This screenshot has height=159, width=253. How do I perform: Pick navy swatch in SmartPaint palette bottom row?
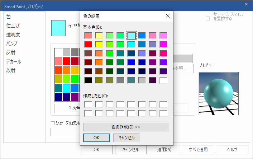[x=58, y=97]
